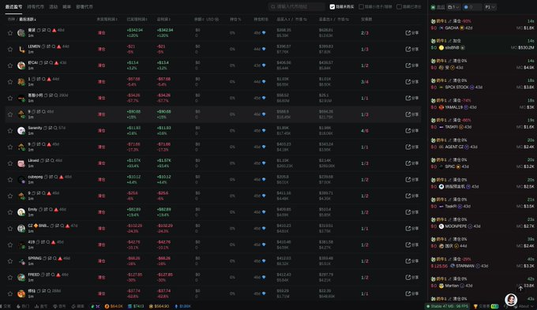The image size is (537, 310).
Task: Share the Serenity row result
Action: (x=412, y=131)
